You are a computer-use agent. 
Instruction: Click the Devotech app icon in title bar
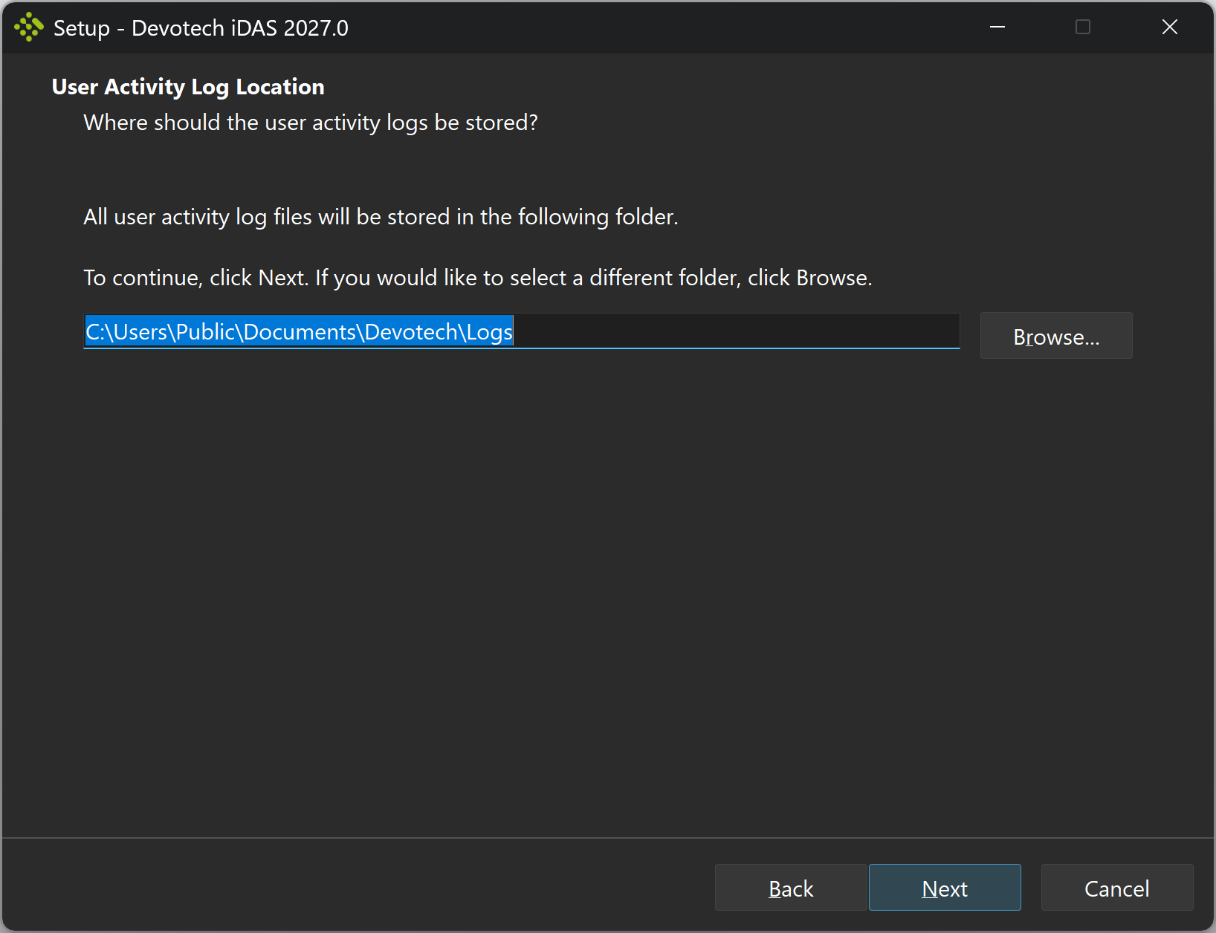29,27
